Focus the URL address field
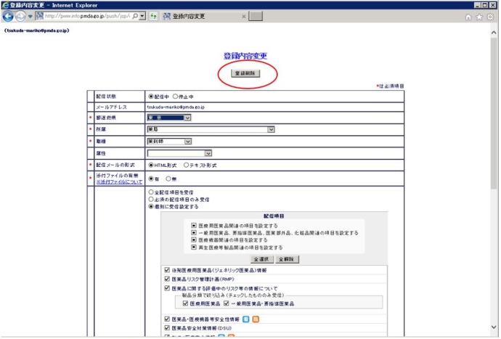This screenshot has width=501, height=339. point(88,16)
